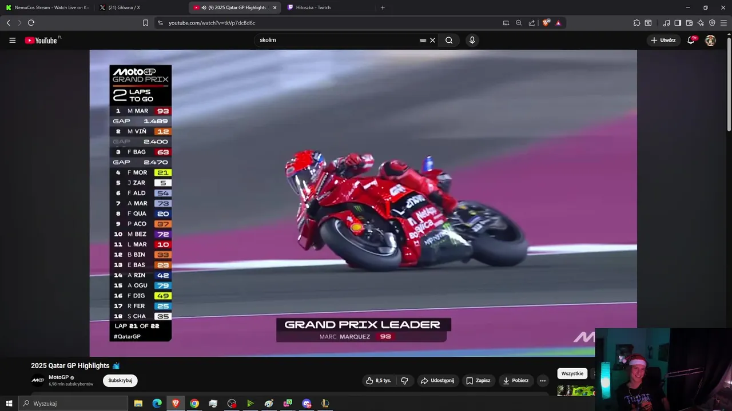This screenshot has height=411, width=732.
Task: Open the MotoGP channel name link
Action: click(x=58, y=377)
